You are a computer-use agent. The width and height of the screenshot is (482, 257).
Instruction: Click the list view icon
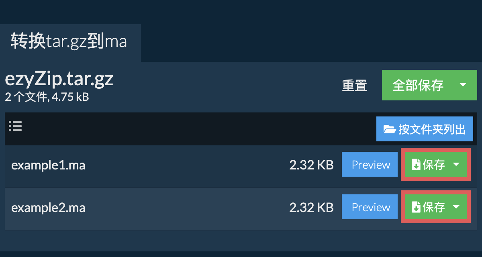[15, 126]
